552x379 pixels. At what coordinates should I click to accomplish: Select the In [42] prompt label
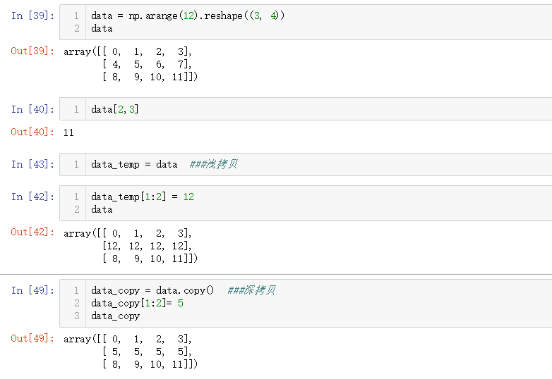32,197
